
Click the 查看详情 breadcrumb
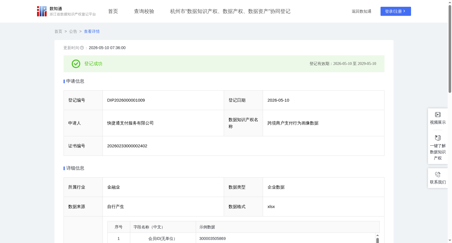pos(92,32)
